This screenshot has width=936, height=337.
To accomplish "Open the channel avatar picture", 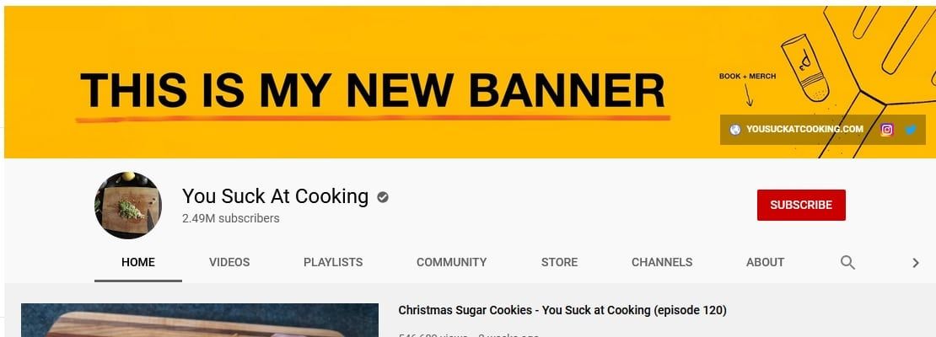I will (127, 206).
